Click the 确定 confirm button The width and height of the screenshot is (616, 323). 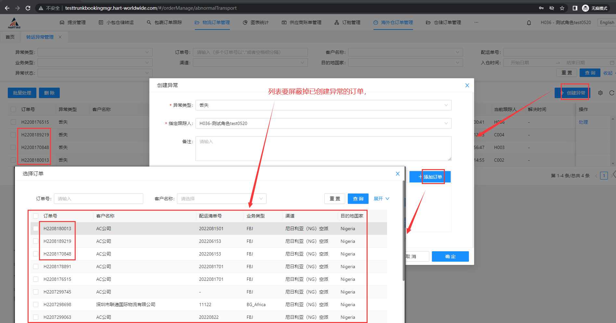(x=450, y=256)
